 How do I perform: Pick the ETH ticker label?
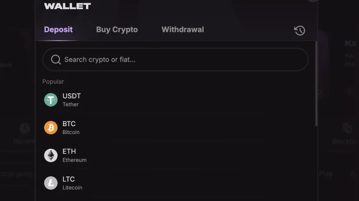(x=69, y=152)
